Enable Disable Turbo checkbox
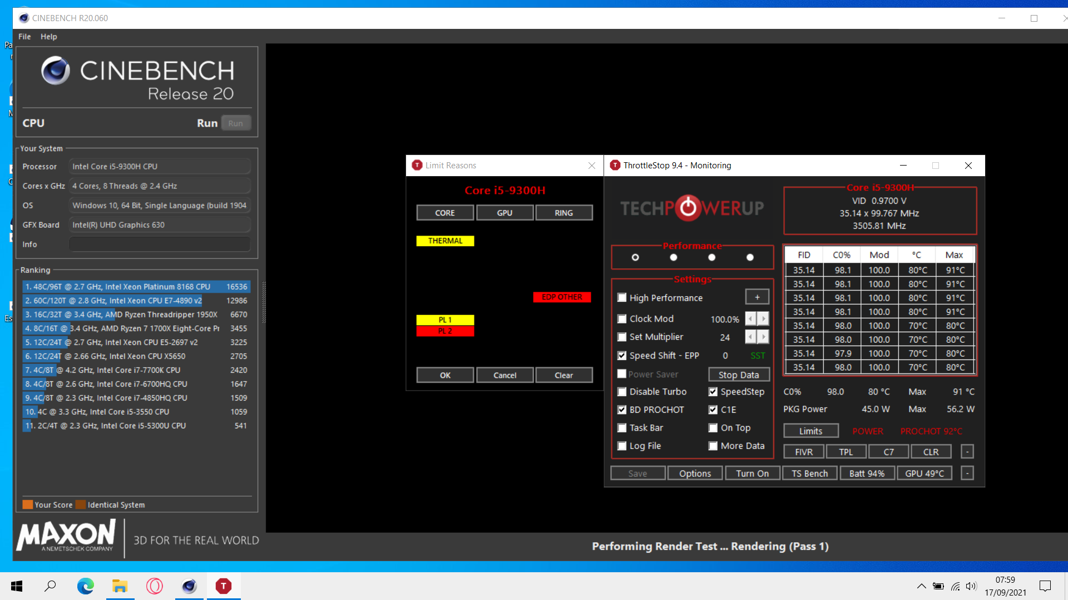The width and height of the screenshot is (1068, 600). 622,392
